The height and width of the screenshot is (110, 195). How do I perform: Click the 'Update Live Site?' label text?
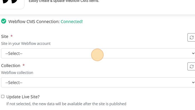point(23,97)
